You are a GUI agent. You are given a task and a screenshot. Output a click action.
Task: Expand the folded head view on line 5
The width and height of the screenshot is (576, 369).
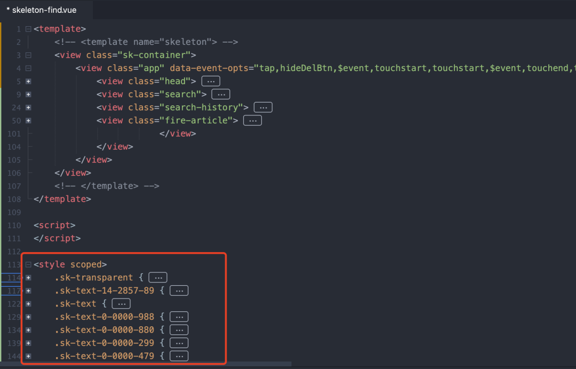[x=28, y=81]
